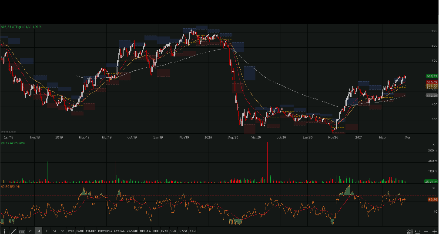This screenshot has width=439, height=234.
Task: Click the green current price tag
Action: point(432,76)
